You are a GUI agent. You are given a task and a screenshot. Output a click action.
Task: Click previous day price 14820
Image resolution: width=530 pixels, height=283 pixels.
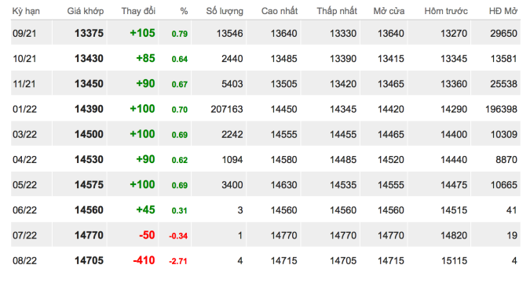(454, 235)
